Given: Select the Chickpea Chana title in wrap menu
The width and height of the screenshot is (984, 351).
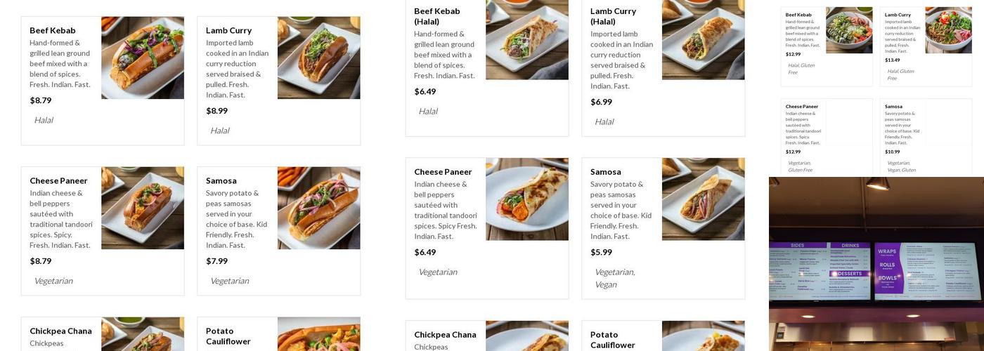Looking at the screenshot, I should pos(445,335).
